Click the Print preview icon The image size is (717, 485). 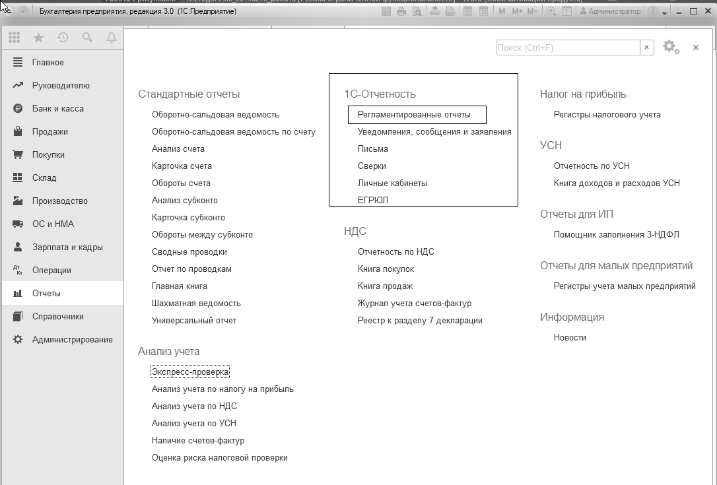point(417,11)
